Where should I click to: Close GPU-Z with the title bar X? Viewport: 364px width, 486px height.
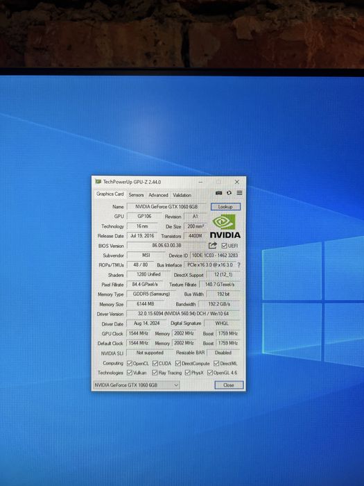237,182
